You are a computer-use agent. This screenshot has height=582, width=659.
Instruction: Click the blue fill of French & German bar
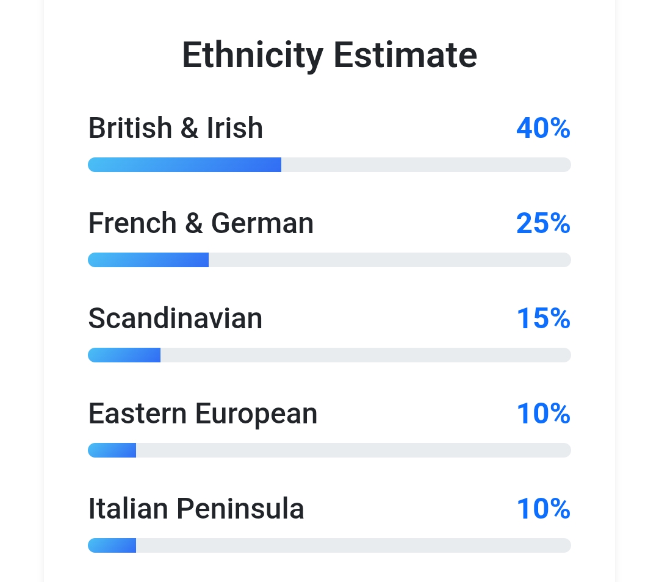point(148,260)
